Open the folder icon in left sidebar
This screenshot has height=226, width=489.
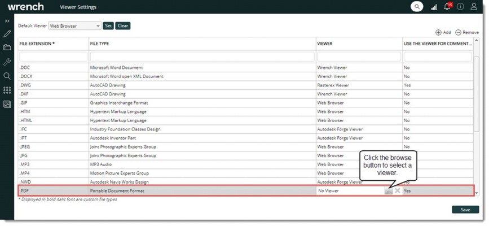pyautogui.click(x=7, y=48)
